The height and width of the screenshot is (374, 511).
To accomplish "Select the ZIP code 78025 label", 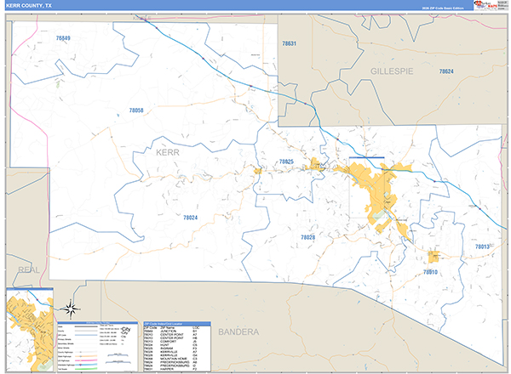I will [285, 161].
